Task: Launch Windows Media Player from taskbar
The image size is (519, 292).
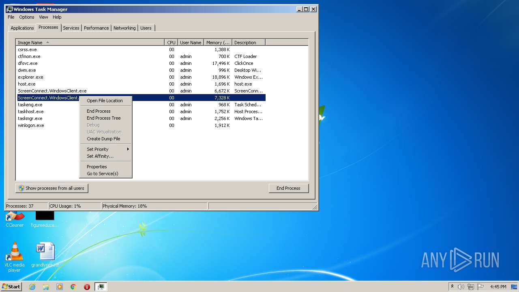Action: tap(60, 287)
